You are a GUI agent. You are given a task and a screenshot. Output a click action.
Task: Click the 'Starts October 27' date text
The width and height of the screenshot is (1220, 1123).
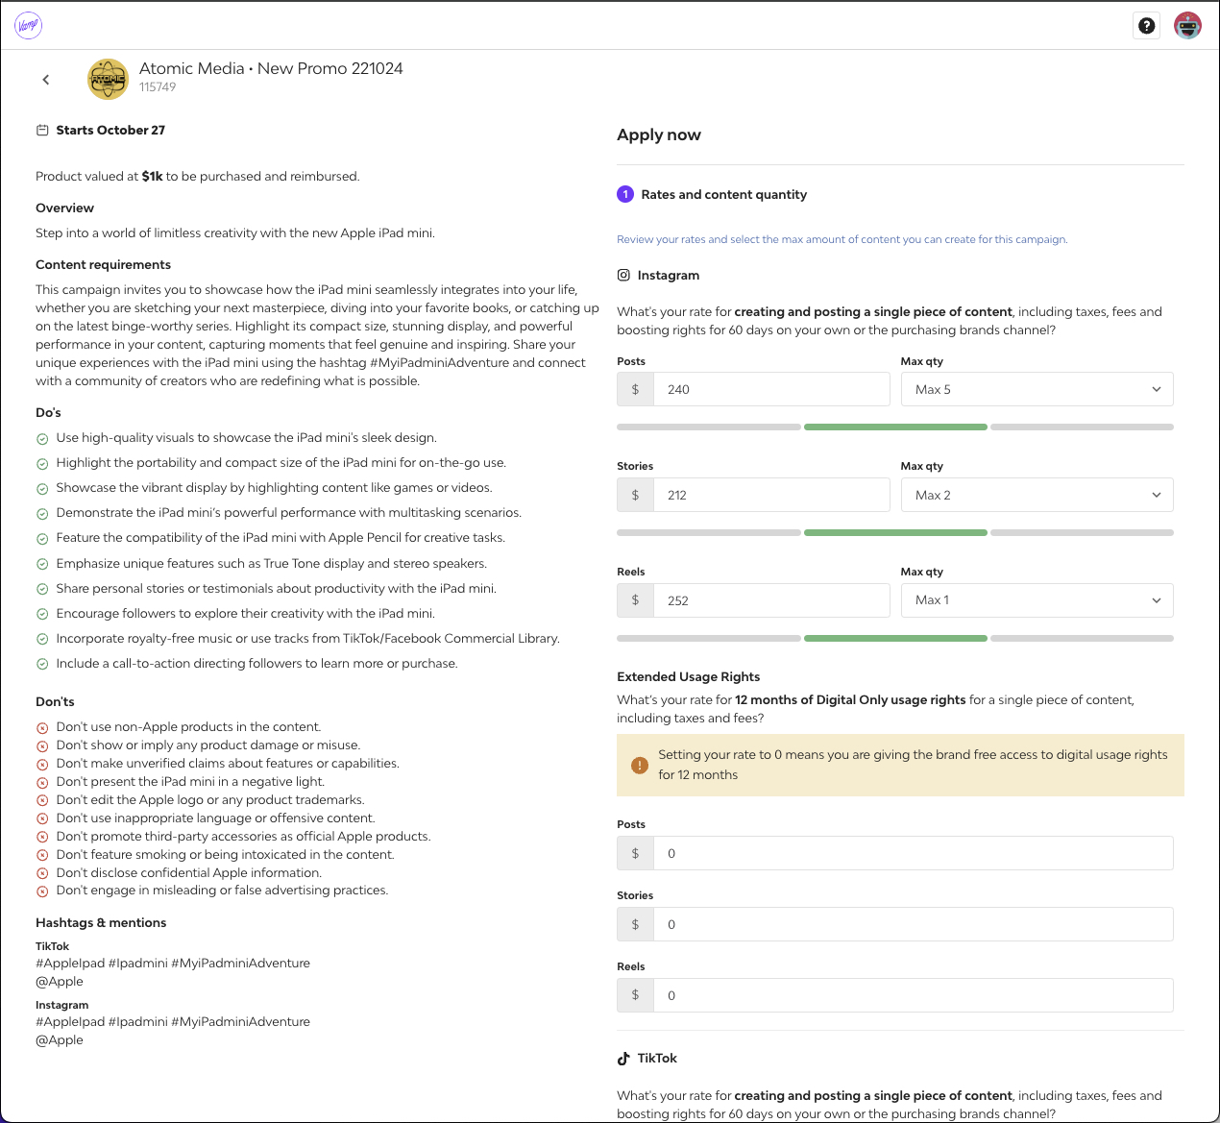pos(110,131)
